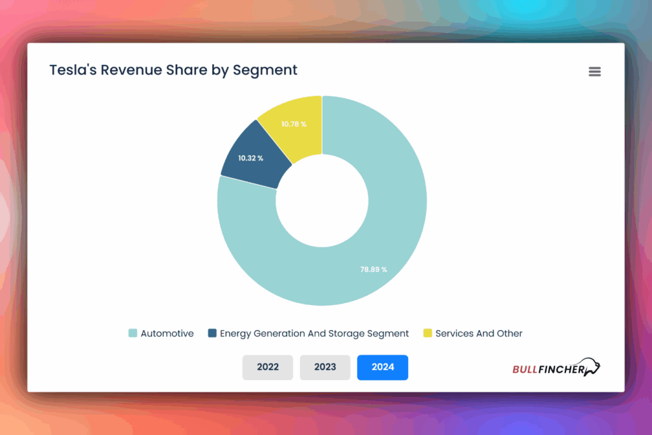Click the chart title text
This screenshot has height=435, width=652.
173,70
